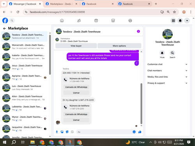
Task: Click Llamar under 847-219-2203
Action: (x=76, y=120)
